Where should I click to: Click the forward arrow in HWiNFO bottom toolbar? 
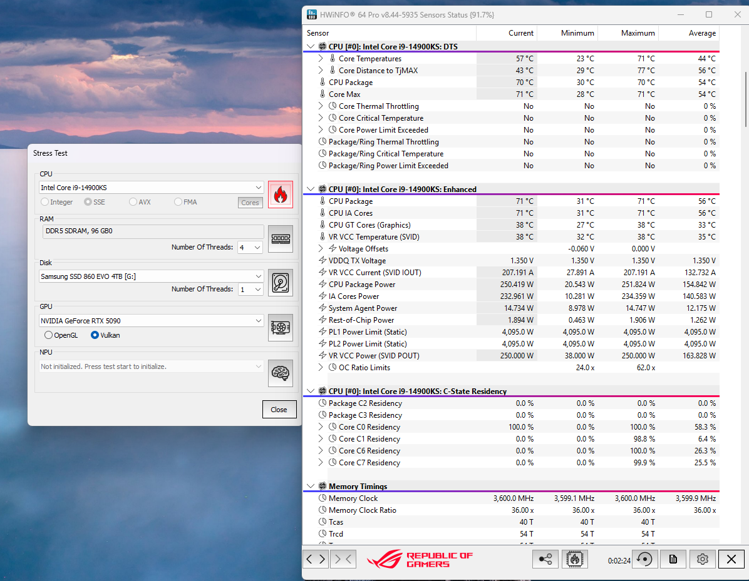322,559
